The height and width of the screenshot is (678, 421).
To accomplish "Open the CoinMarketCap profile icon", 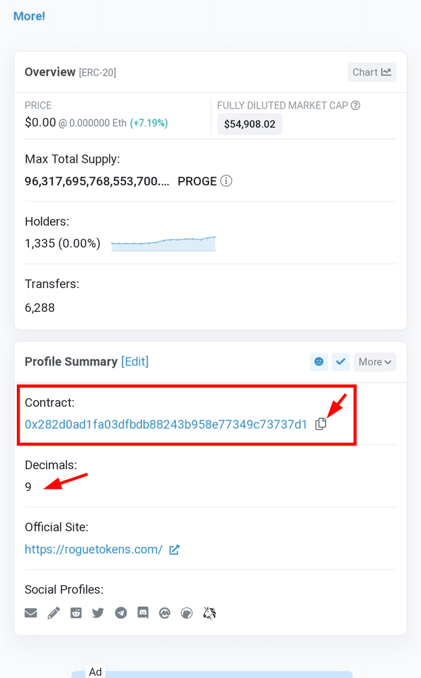I will tap(164, 613).
